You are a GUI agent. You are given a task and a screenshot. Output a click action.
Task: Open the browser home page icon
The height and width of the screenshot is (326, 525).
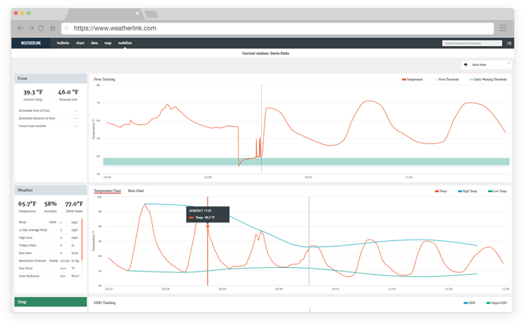coord(52,28)
